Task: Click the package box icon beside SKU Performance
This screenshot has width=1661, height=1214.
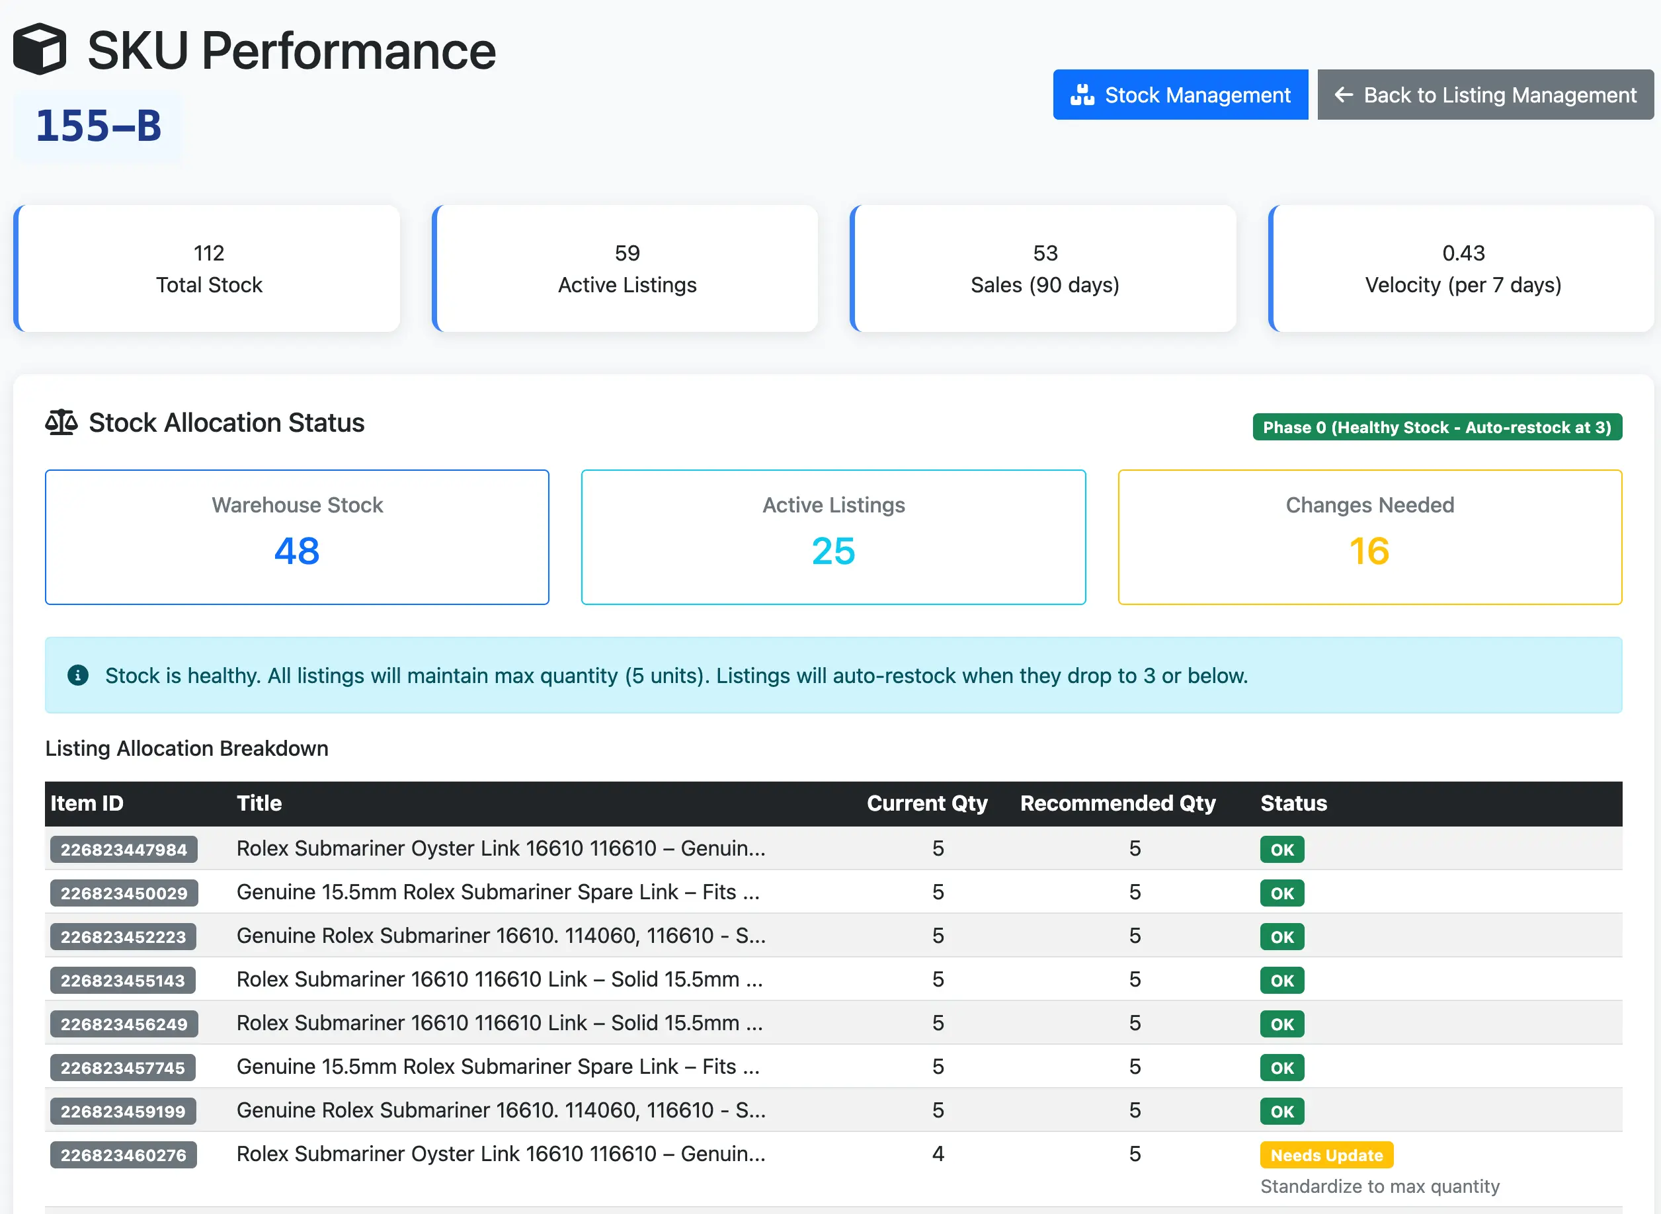Action: (x=42, y=48)
